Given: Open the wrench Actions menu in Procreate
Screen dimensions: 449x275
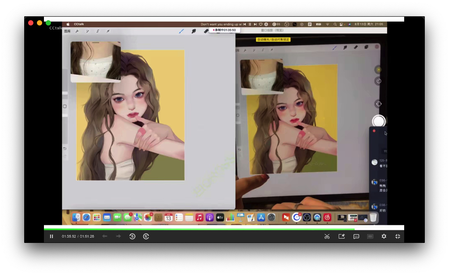Looking at the screenshot, I should 77,31.
